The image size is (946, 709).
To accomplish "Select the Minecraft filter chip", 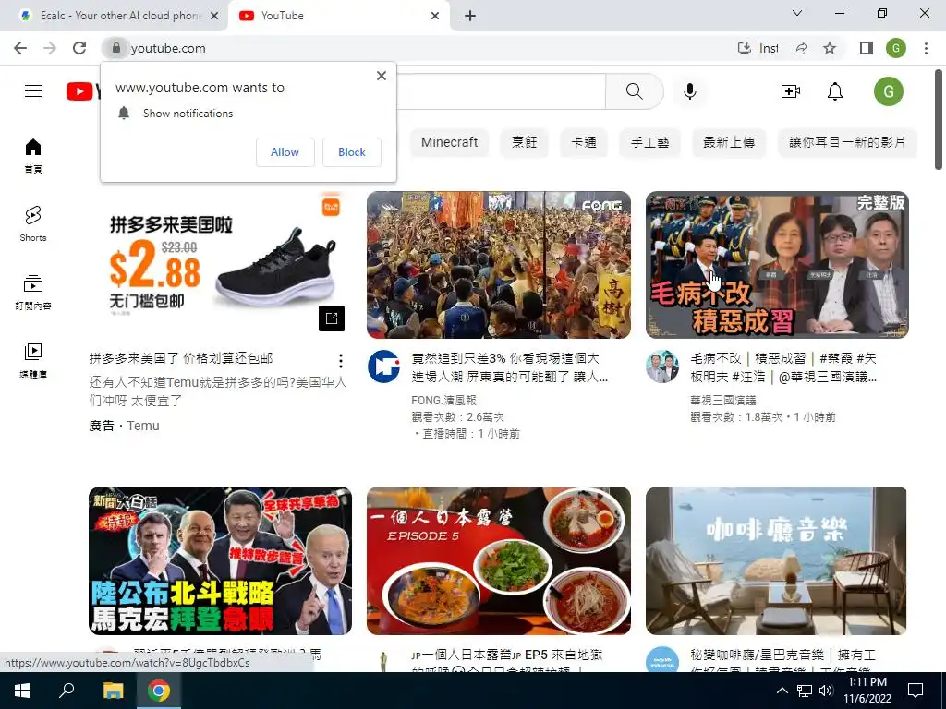I will point(450,142).
